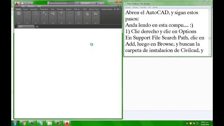
Task: Switch to the Manage ribbon tab
Action: [60, 9]
